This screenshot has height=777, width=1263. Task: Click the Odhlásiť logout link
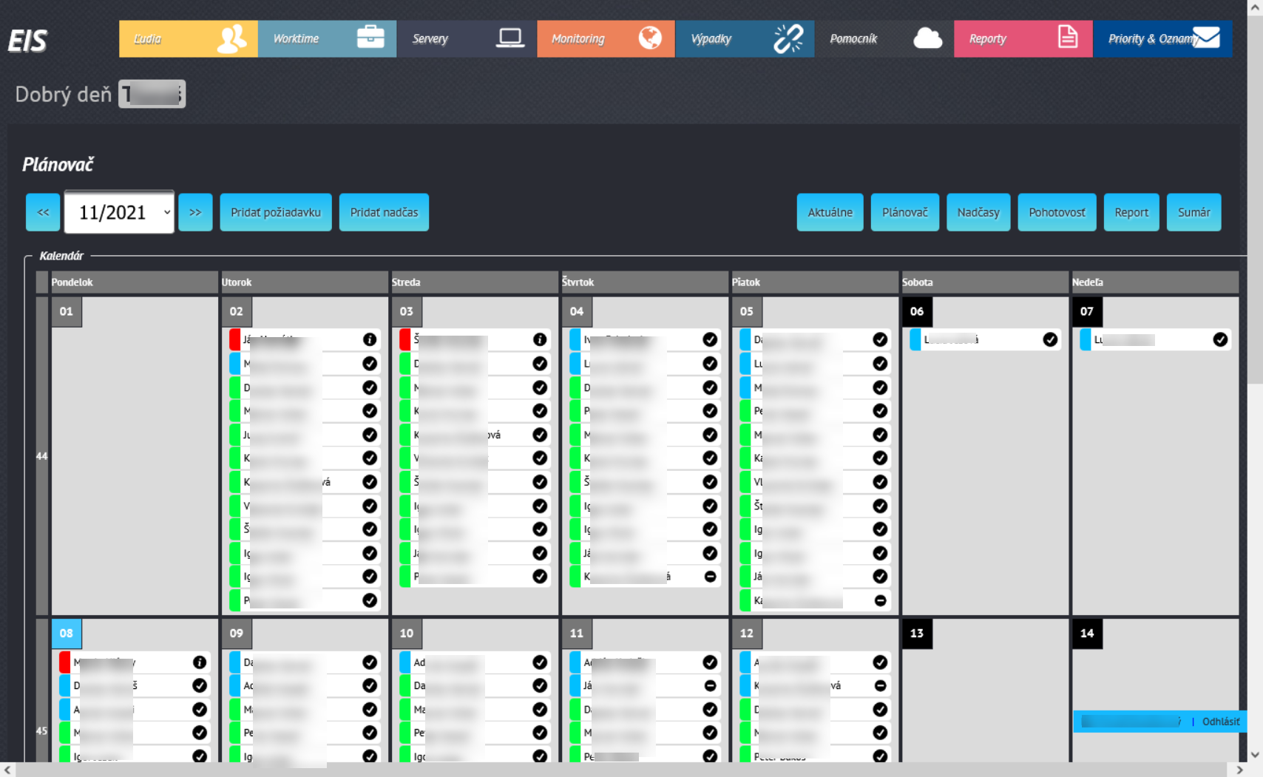pyautogui.click(x=1220, y=722)
